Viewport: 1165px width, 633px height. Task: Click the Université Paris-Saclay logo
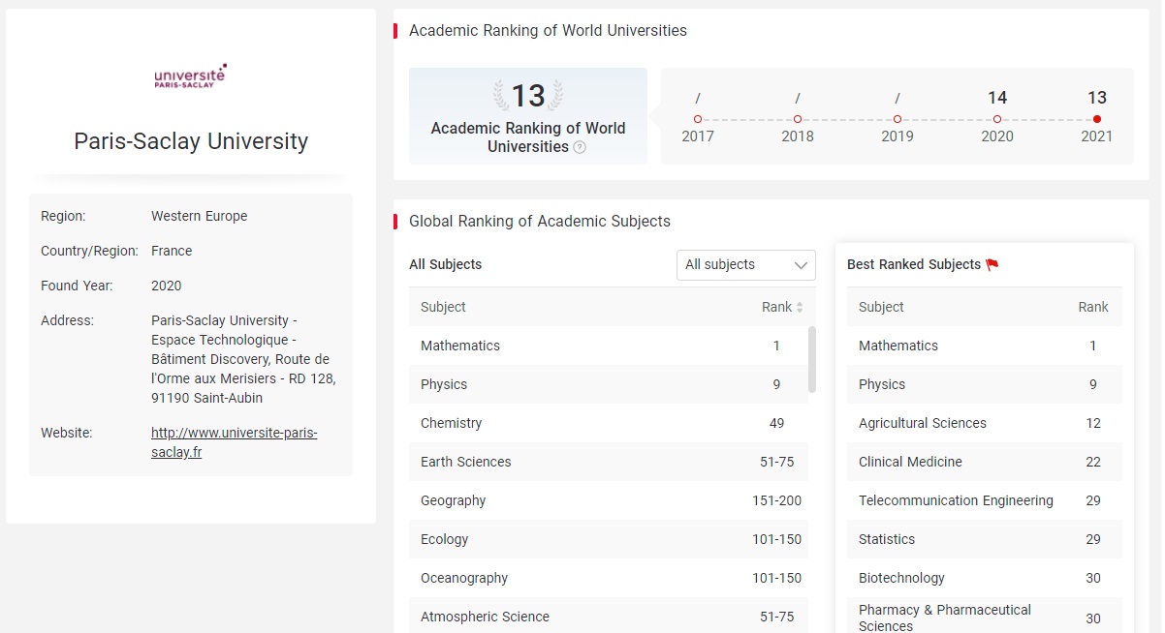click(190, 76)
